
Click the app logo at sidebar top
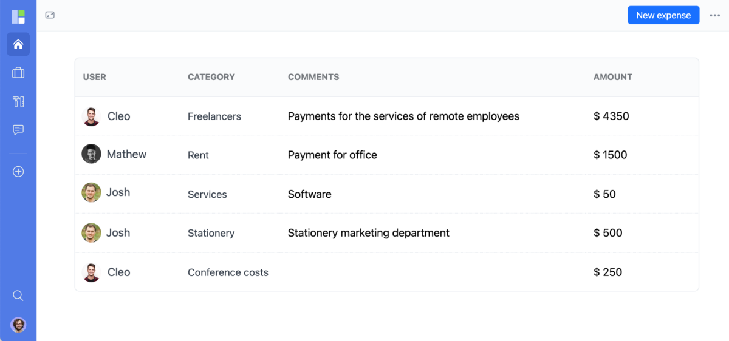point(18,16)
